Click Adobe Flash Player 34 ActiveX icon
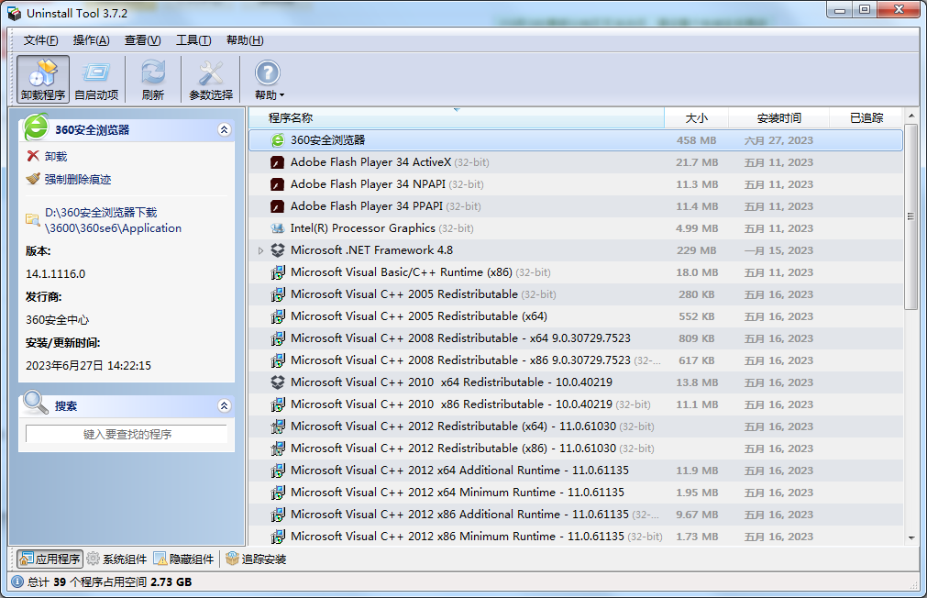927x598 pixels. (277, 162)
